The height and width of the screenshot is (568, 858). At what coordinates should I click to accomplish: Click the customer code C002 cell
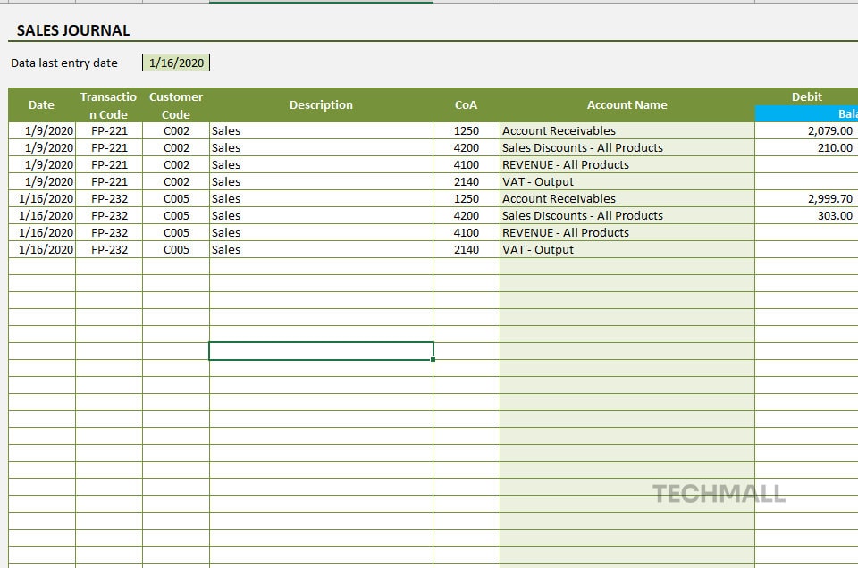pyautogui.click(x=175, y=130)
